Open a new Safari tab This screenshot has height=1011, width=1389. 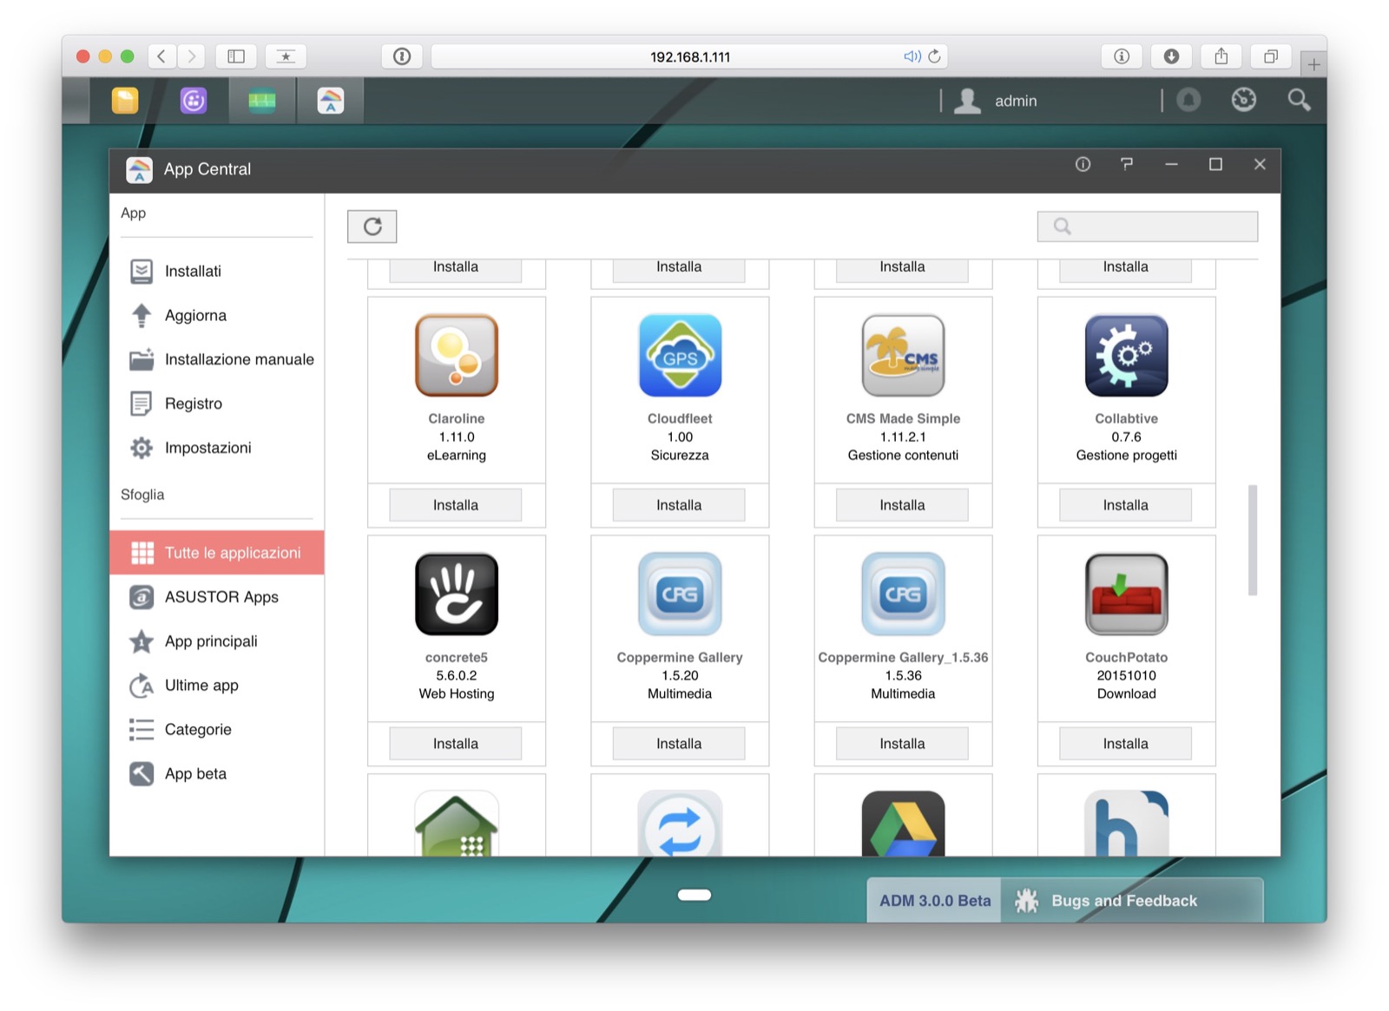click(x=1313, y=64)
